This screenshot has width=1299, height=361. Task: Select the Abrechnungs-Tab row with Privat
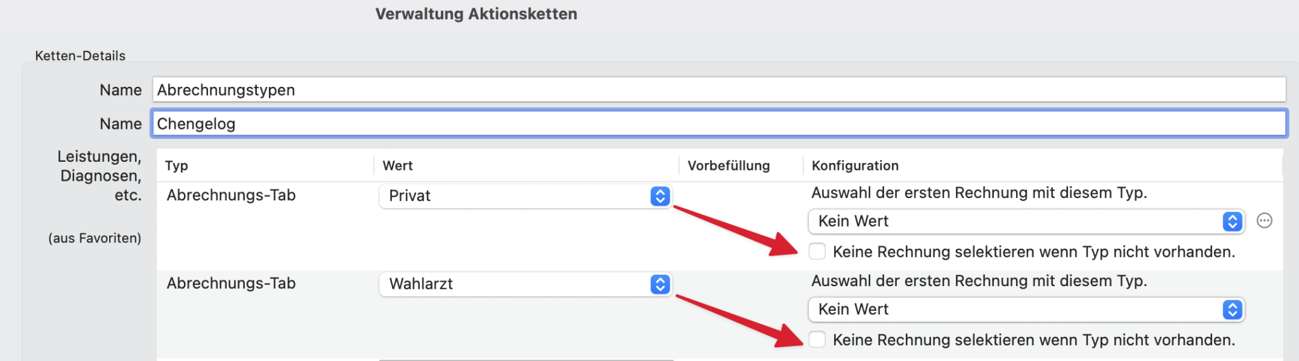click(232, 195)
